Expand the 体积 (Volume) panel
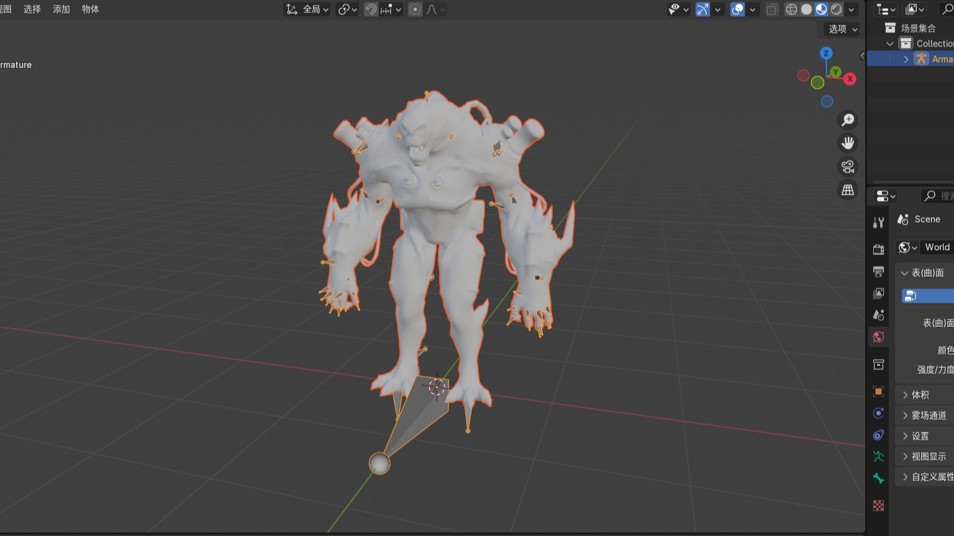This screenshot has height=536, width=954. pos(920,395)
